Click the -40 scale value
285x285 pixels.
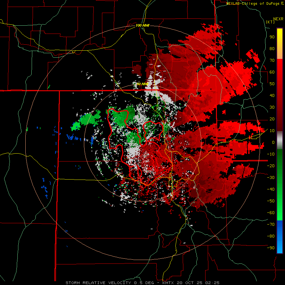[271, 189]
